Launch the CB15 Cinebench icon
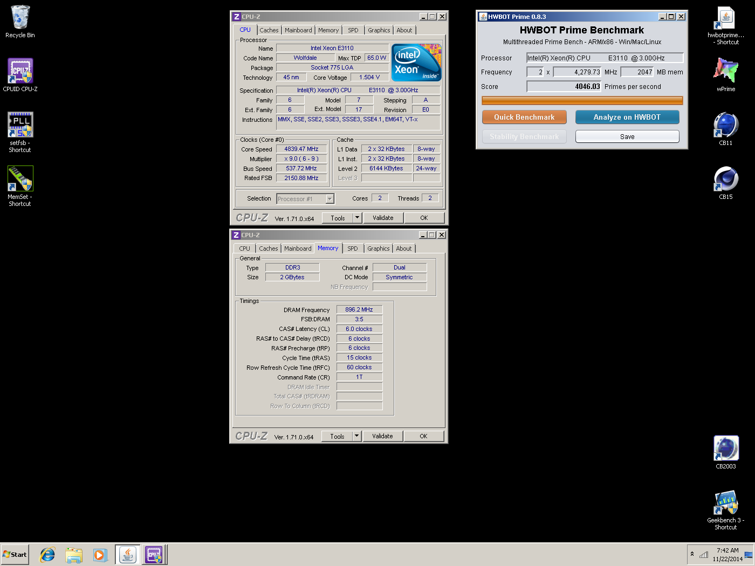 (725, 183)
